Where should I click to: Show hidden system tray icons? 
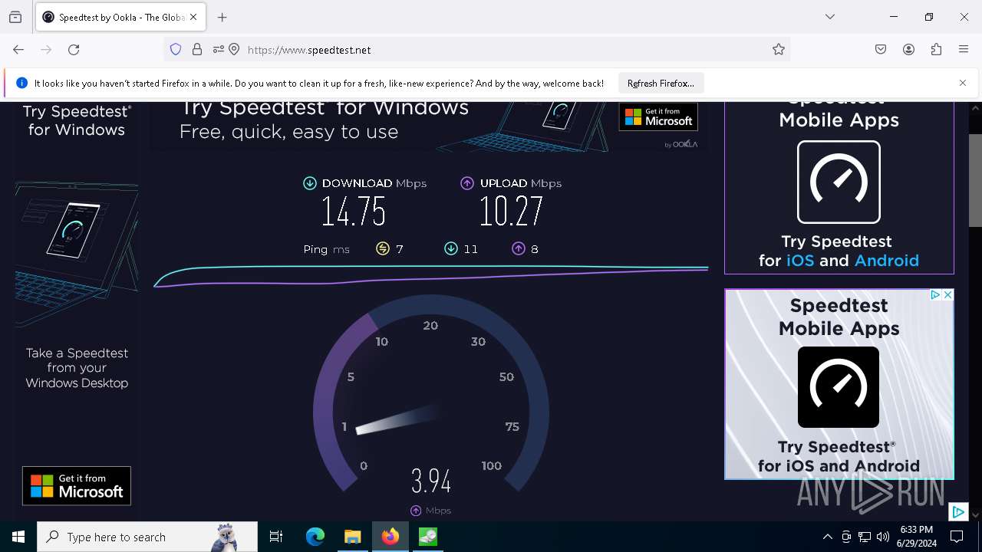pos(828,537)
